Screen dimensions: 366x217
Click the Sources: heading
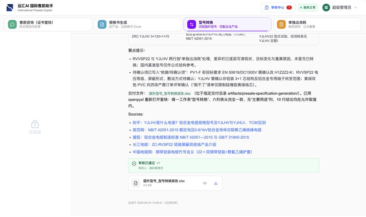(136, 114)
